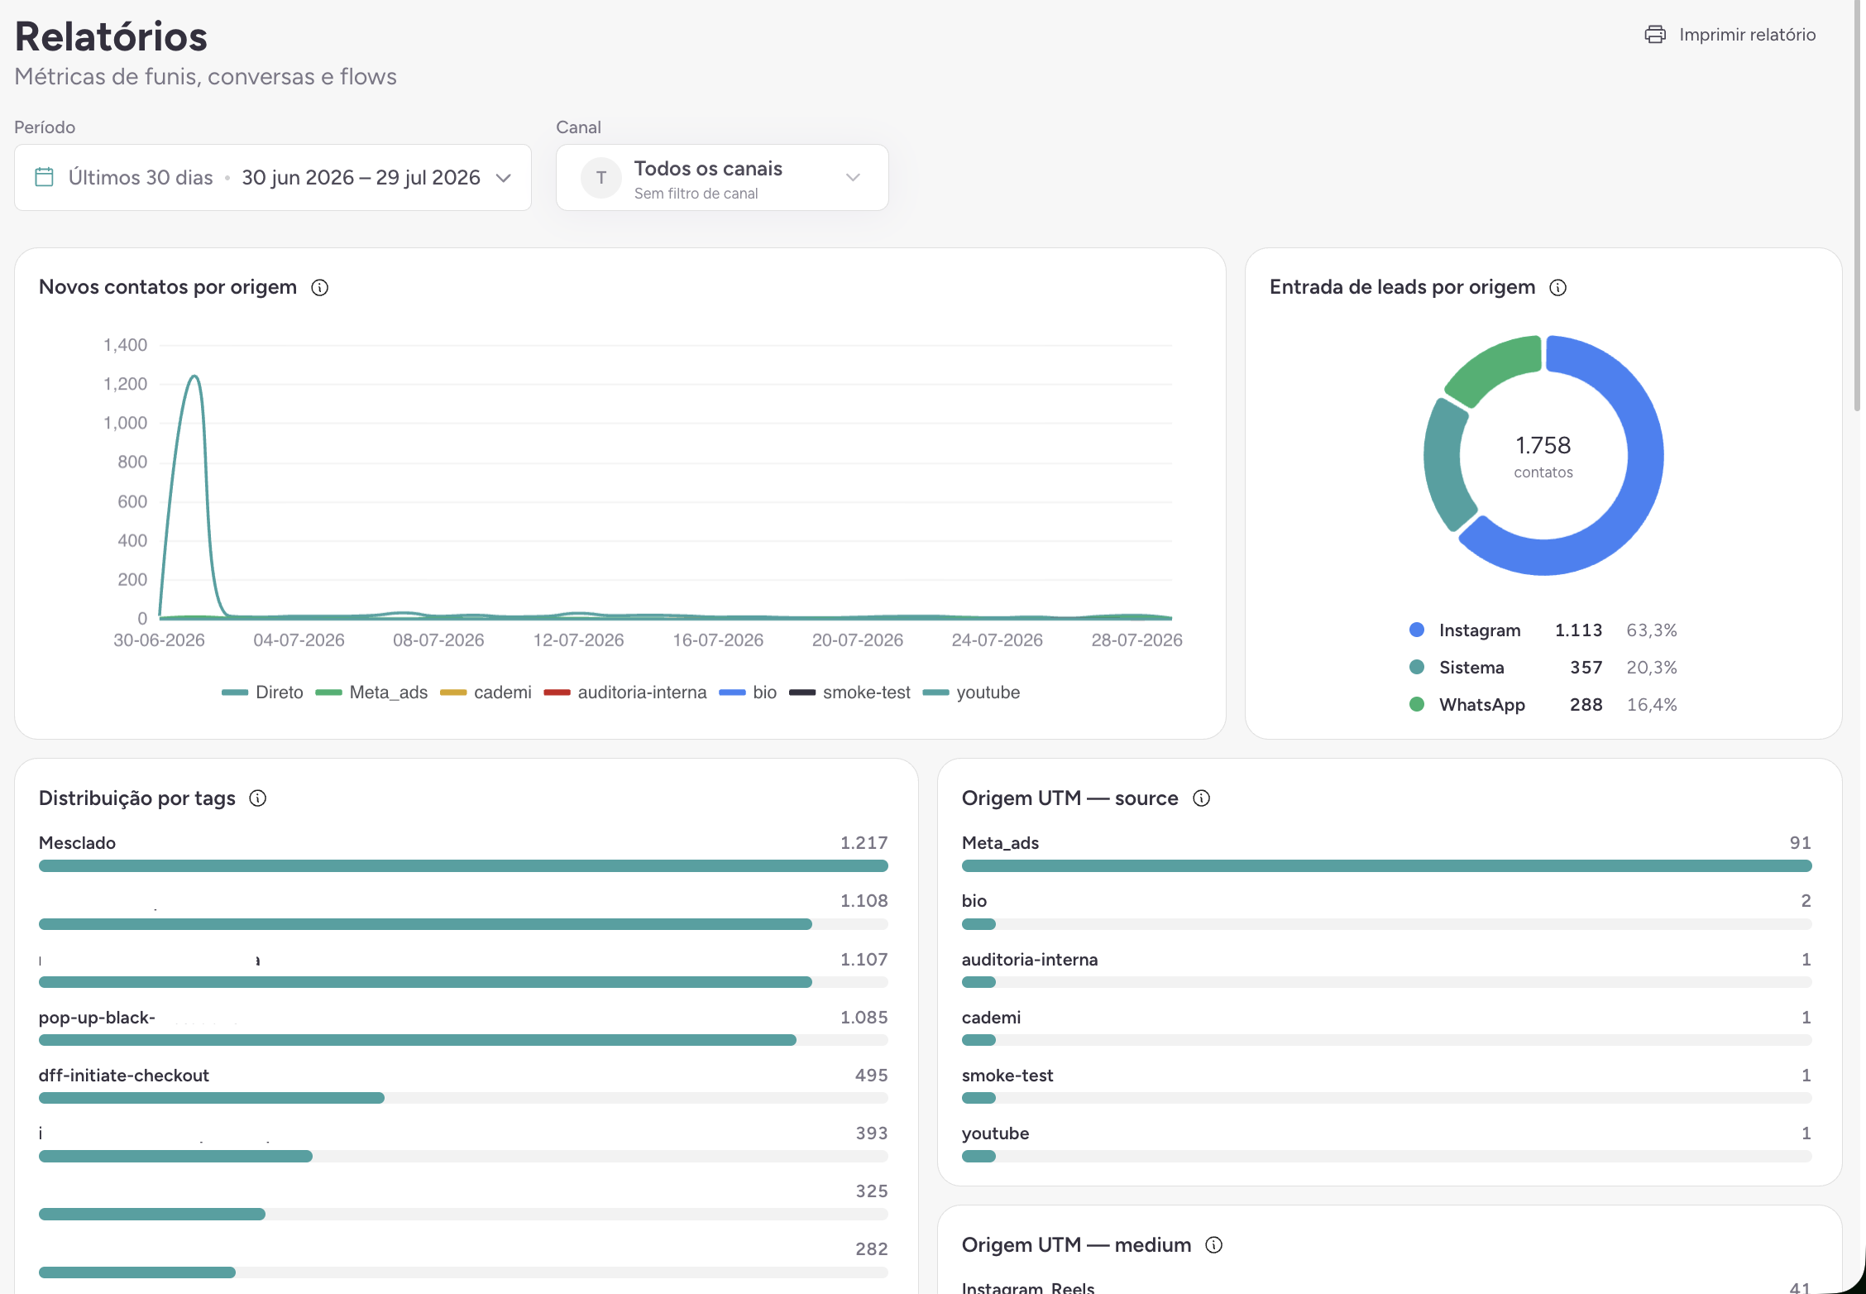
Task: Click the Mesclado tag progress bar
Action: (x=463, y=866)
